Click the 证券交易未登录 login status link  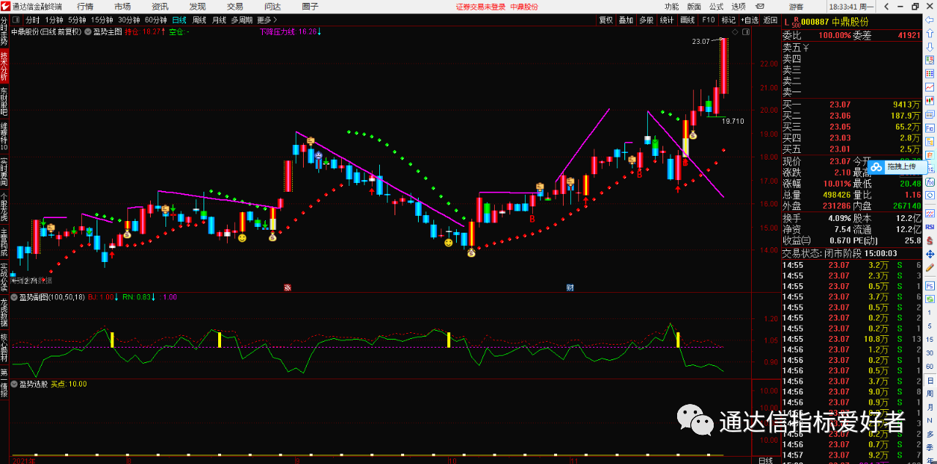[481, 6]
